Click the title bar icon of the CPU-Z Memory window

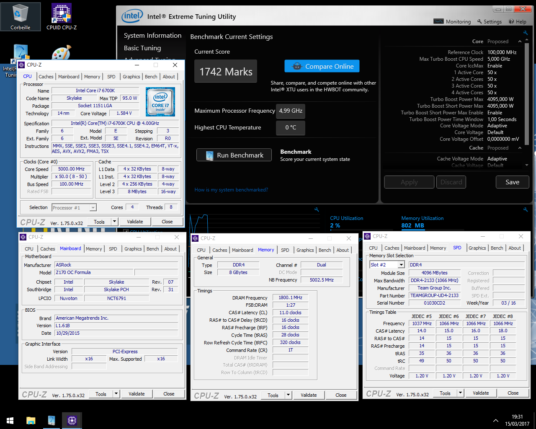(196, 238)
